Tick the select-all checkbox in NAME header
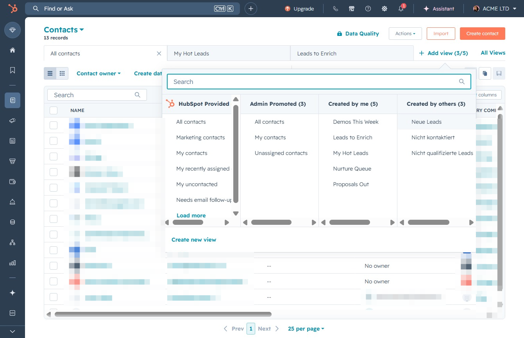The image size is (524, 338). [x=54, y=110]
